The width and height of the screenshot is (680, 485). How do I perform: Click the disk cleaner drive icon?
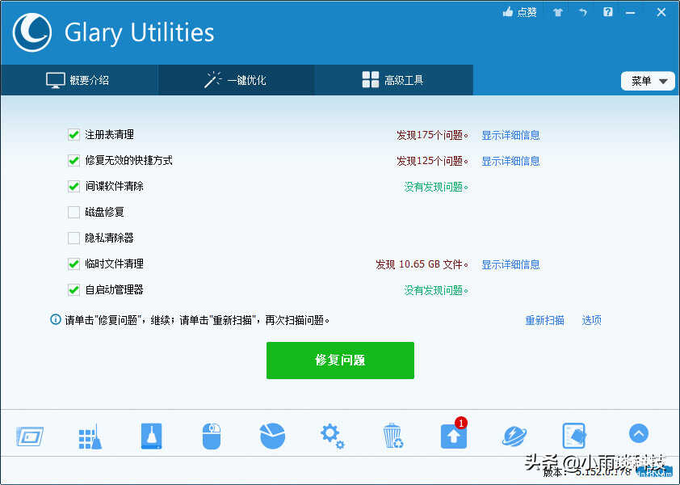point(151,436)
